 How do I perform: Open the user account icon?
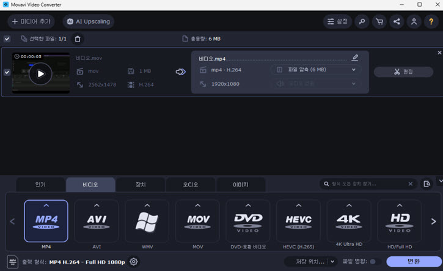click(x=414, y=21)
